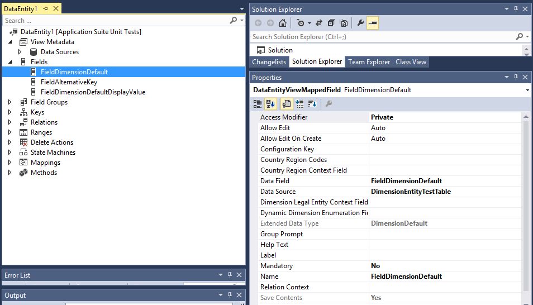This screenshot has height=305, width=533.
Task: Toggle the highlighted Property Pages style button
Action: [287, 104]
